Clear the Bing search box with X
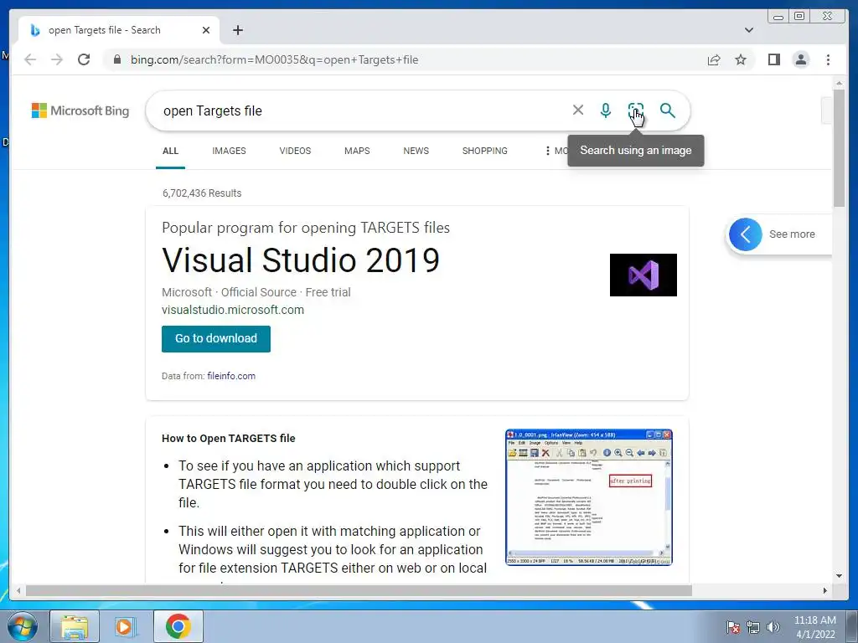 (578, 110)
